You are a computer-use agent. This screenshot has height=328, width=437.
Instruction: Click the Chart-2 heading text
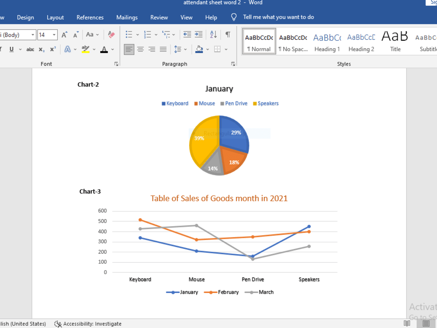pyautogui.click(x=88, y=84)
